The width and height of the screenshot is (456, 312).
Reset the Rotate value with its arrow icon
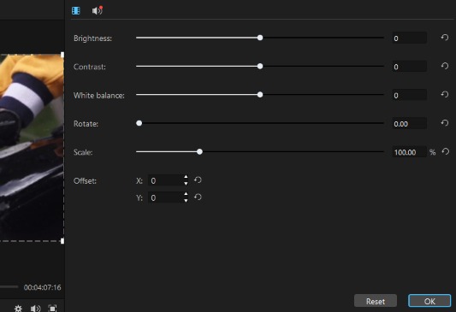coord(445,123)
